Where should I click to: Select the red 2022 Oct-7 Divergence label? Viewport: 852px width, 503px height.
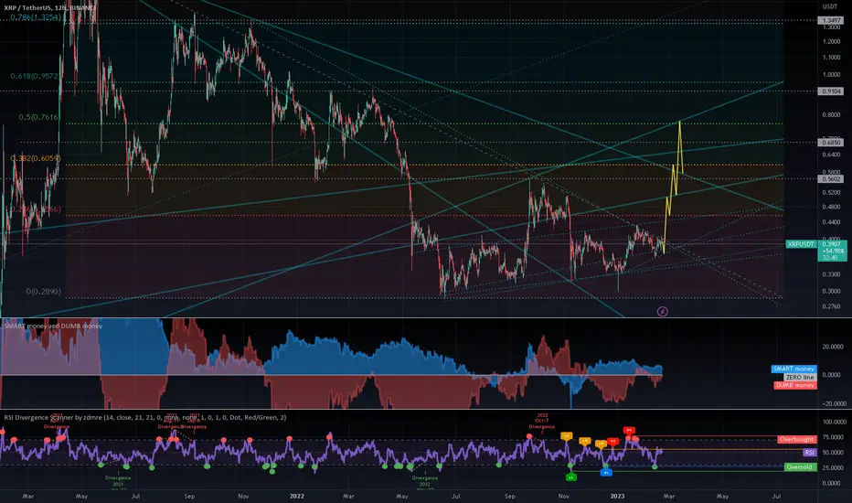click(x=542, y=421)
